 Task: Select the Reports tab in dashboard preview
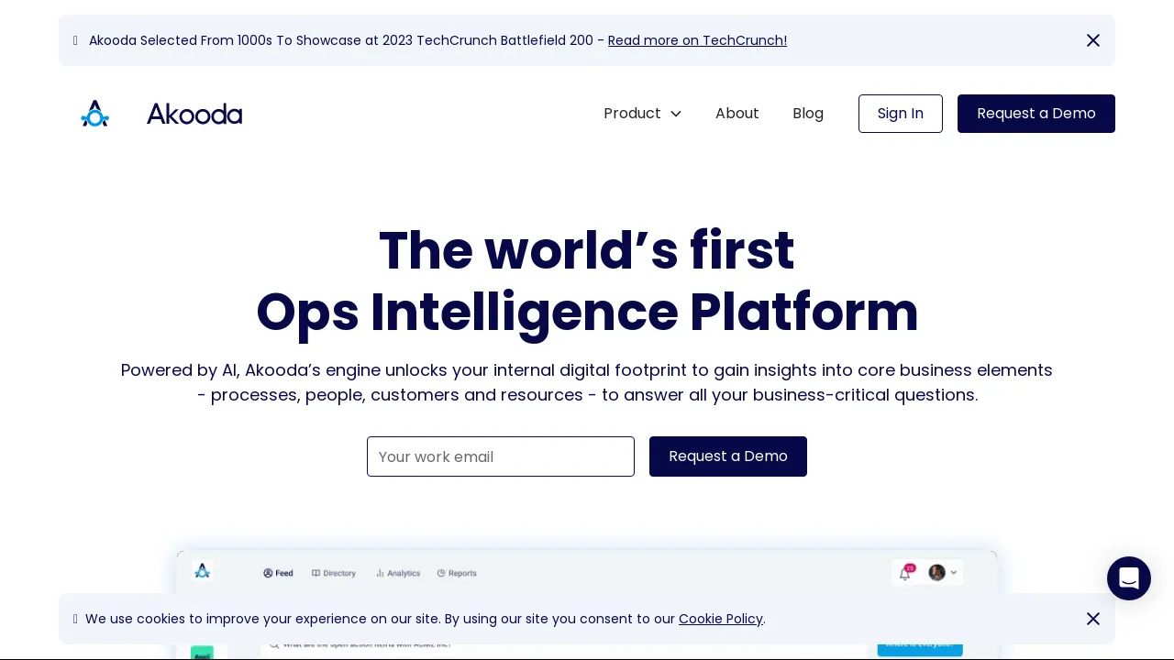(457, 573)
